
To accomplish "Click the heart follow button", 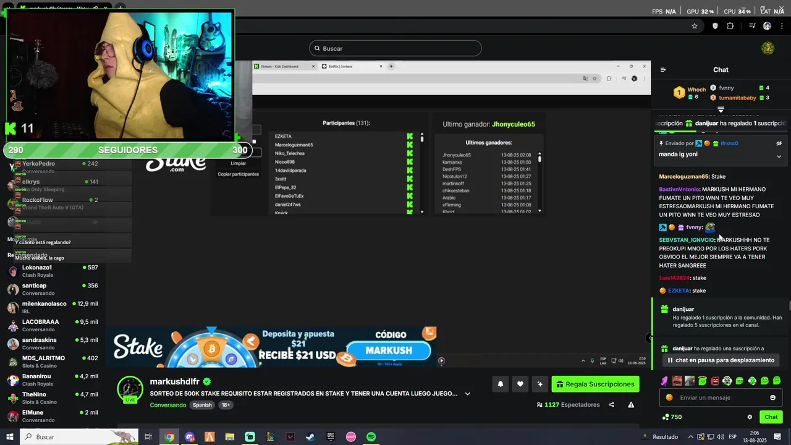I will coord(520,384).
